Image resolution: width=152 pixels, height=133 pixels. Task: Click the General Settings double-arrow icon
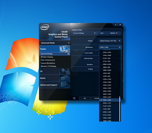(68, 54)
